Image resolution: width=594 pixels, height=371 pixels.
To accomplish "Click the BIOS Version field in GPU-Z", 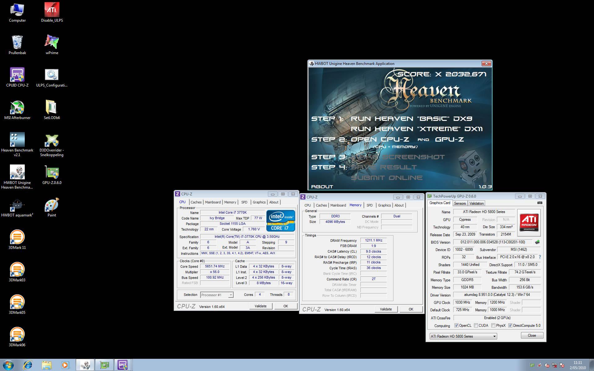I will 493,242.
